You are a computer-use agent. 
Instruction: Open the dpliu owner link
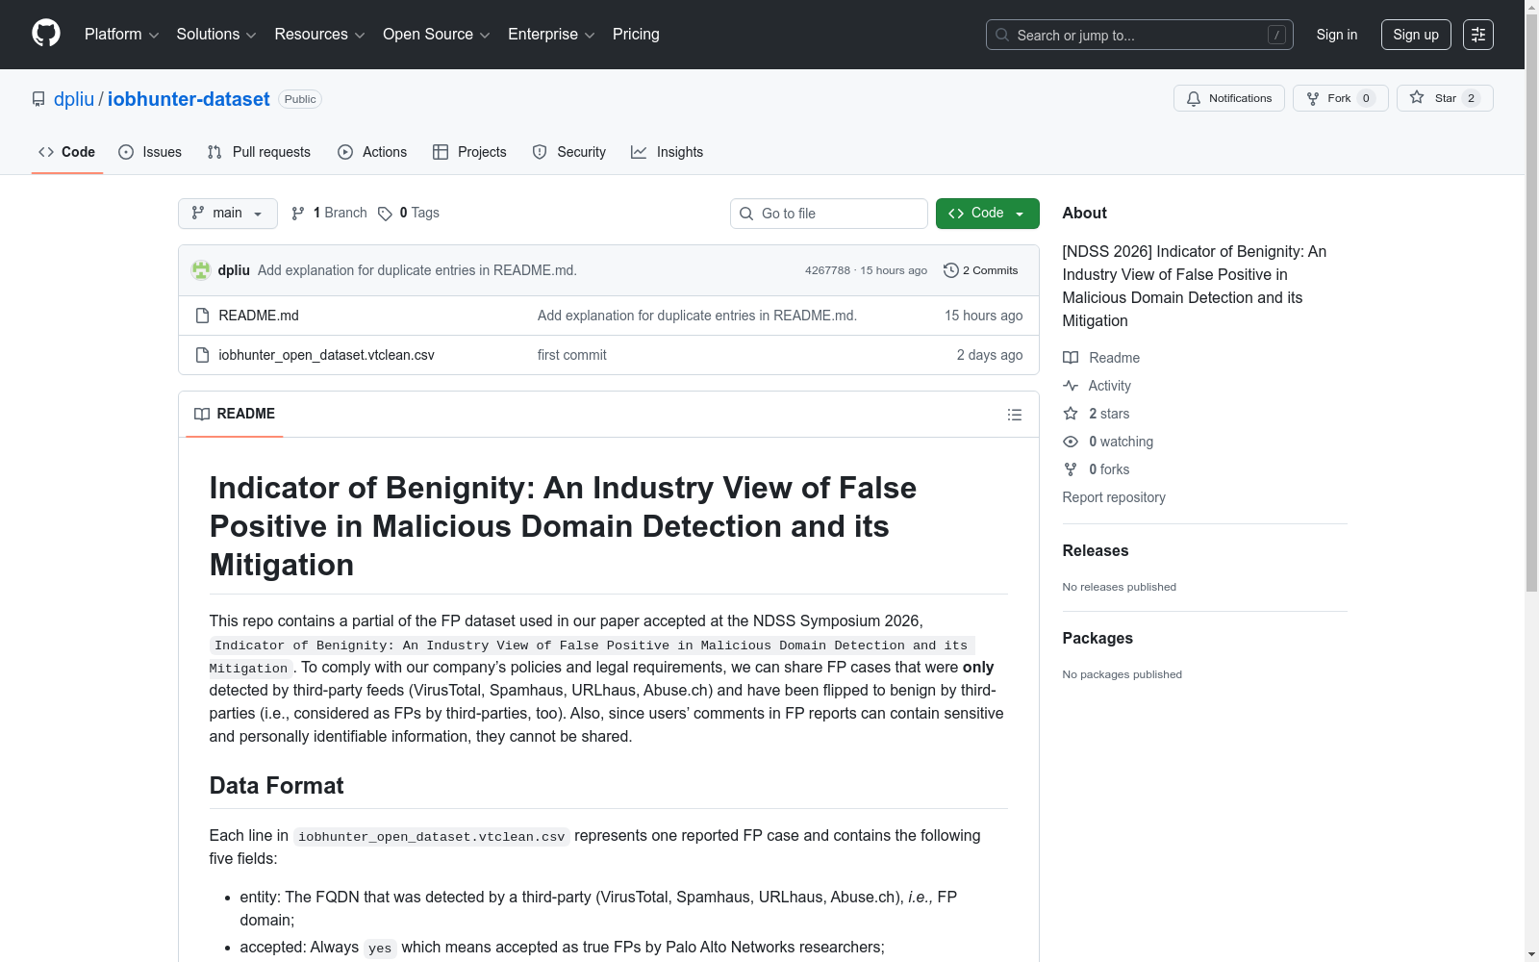coord(74,99)
